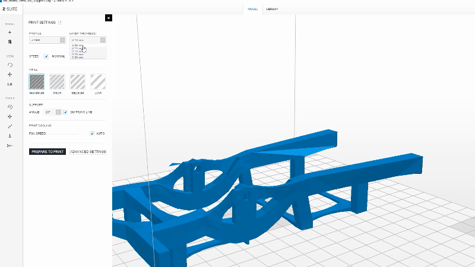Open Print Settings help question mark
475x267 pixels.
[60, 22]
